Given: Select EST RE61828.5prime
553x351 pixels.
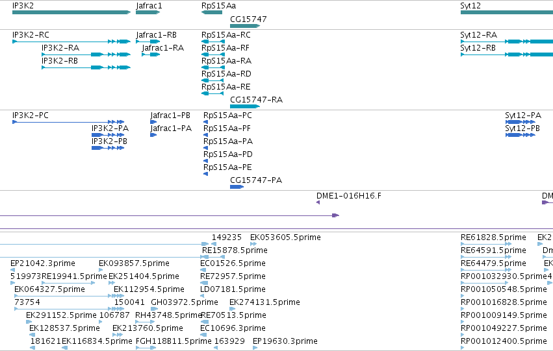Looking at the screenshot, I should click(486, 244).
